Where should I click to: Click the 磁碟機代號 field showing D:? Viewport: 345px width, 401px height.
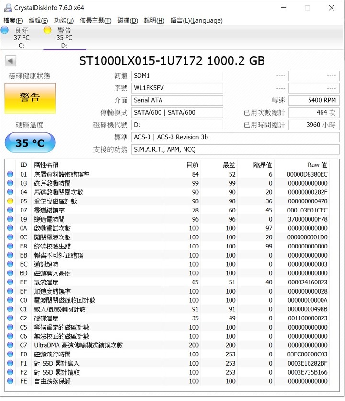(177, 125)
